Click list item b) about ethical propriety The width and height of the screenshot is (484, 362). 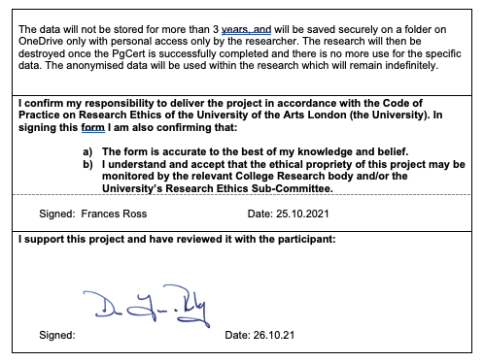(274, 177)
